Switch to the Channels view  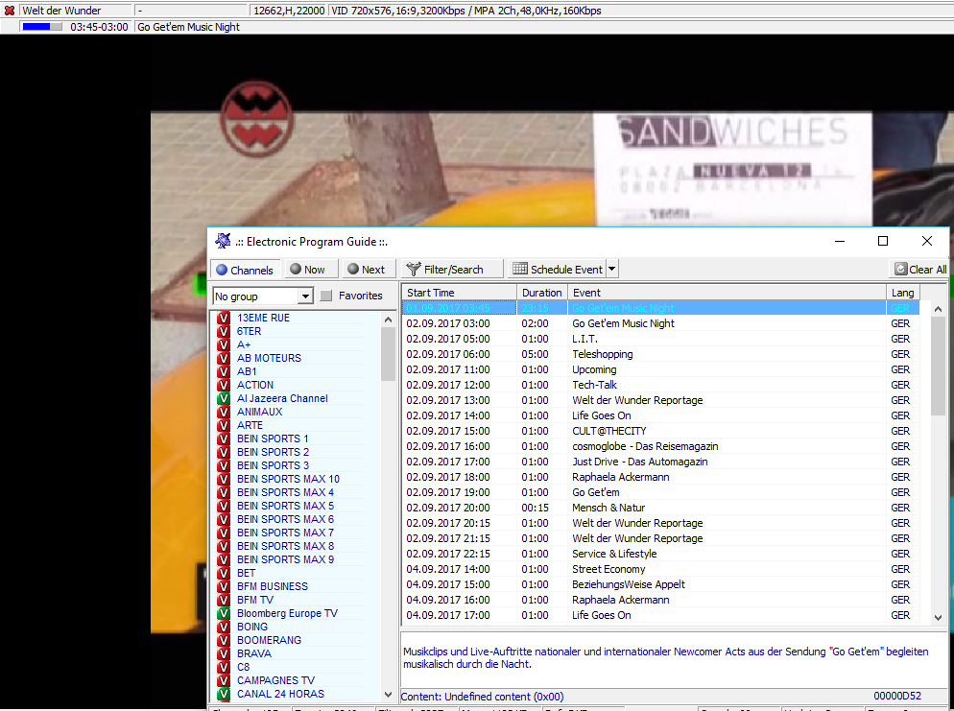[x=244, y=270]
